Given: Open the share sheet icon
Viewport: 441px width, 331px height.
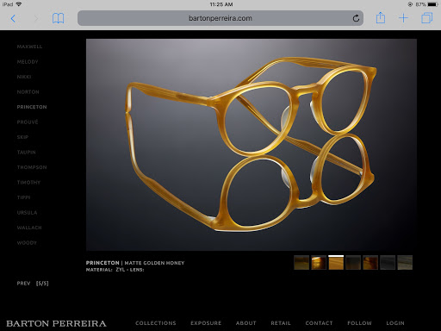Looking at the screenshot, I should tap(381, 18).
